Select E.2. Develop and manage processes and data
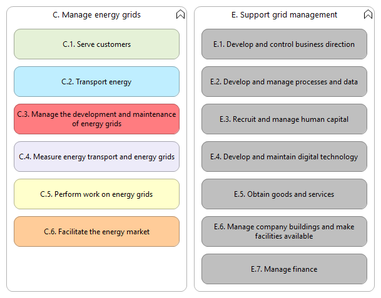 [284, 82]
